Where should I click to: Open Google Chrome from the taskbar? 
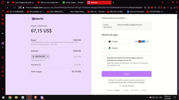tap(10, 97)
